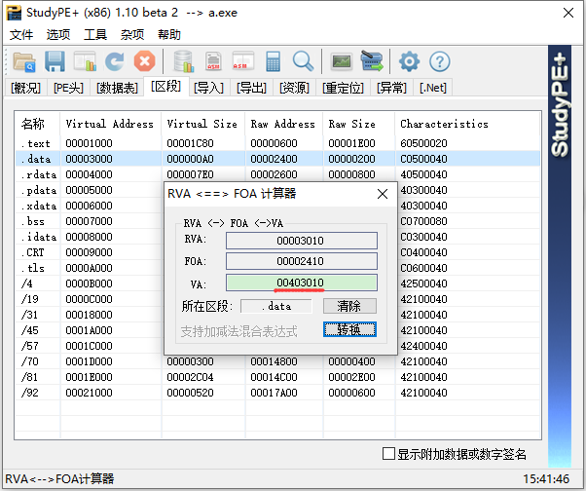Click the FOA input field
586x491 pixels.
click(301, 261)
